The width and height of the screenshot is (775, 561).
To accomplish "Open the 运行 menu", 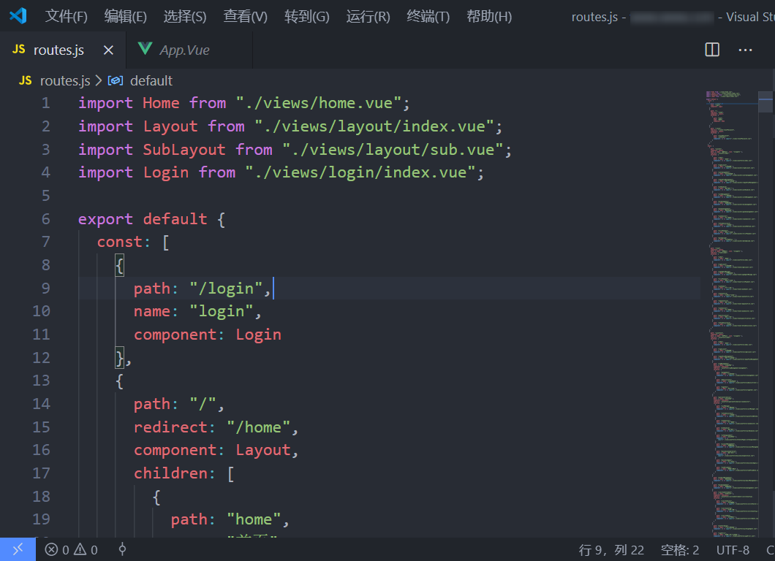I will click(x=367, y=16).
